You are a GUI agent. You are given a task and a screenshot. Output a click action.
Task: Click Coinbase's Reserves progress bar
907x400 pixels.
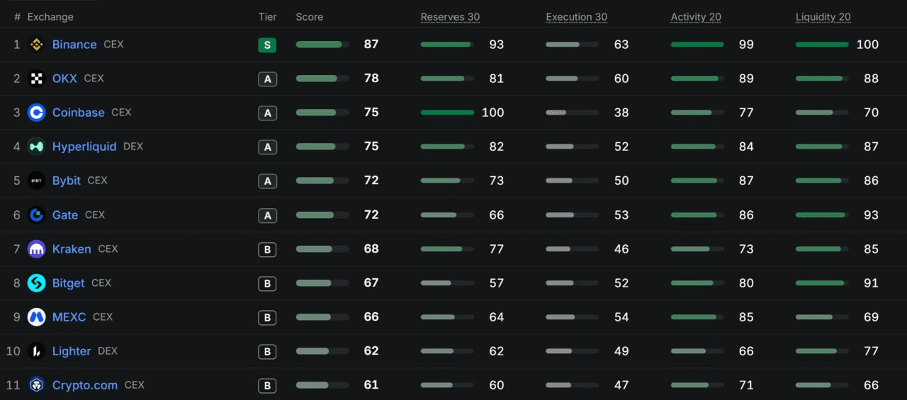point(447,113)
